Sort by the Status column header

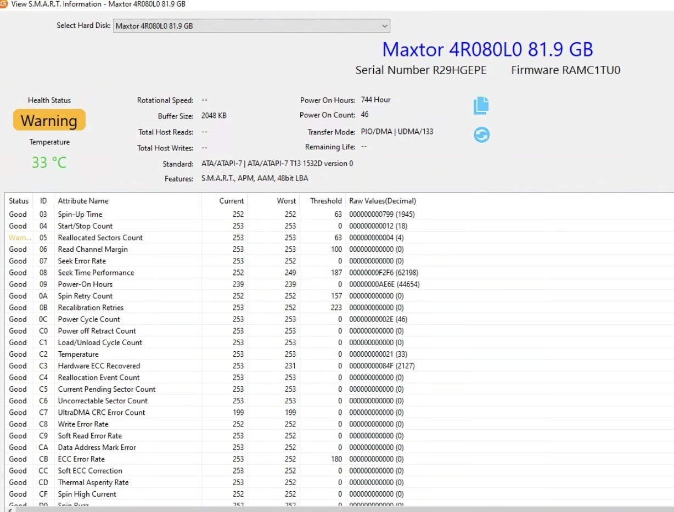click(x=19, y=201)
